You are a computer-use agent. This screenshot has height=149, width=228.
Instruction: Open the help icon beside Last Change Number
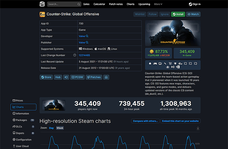pos(75,55)
